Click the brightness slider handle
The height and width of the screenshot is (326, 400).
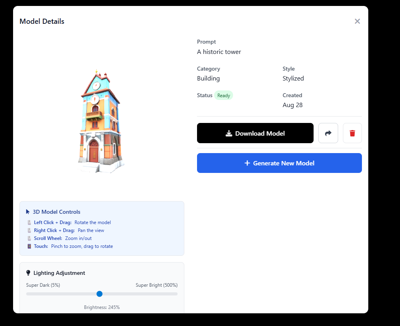100,294
